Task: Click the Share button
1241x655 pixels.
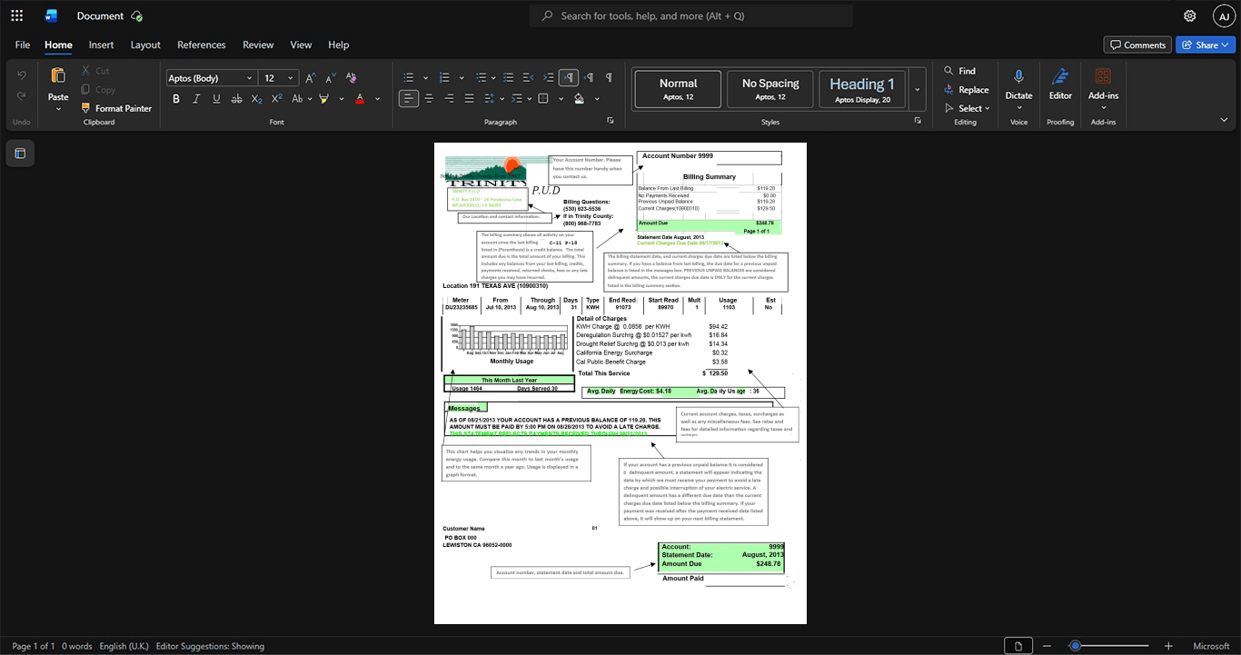Action: point(1205,45)
